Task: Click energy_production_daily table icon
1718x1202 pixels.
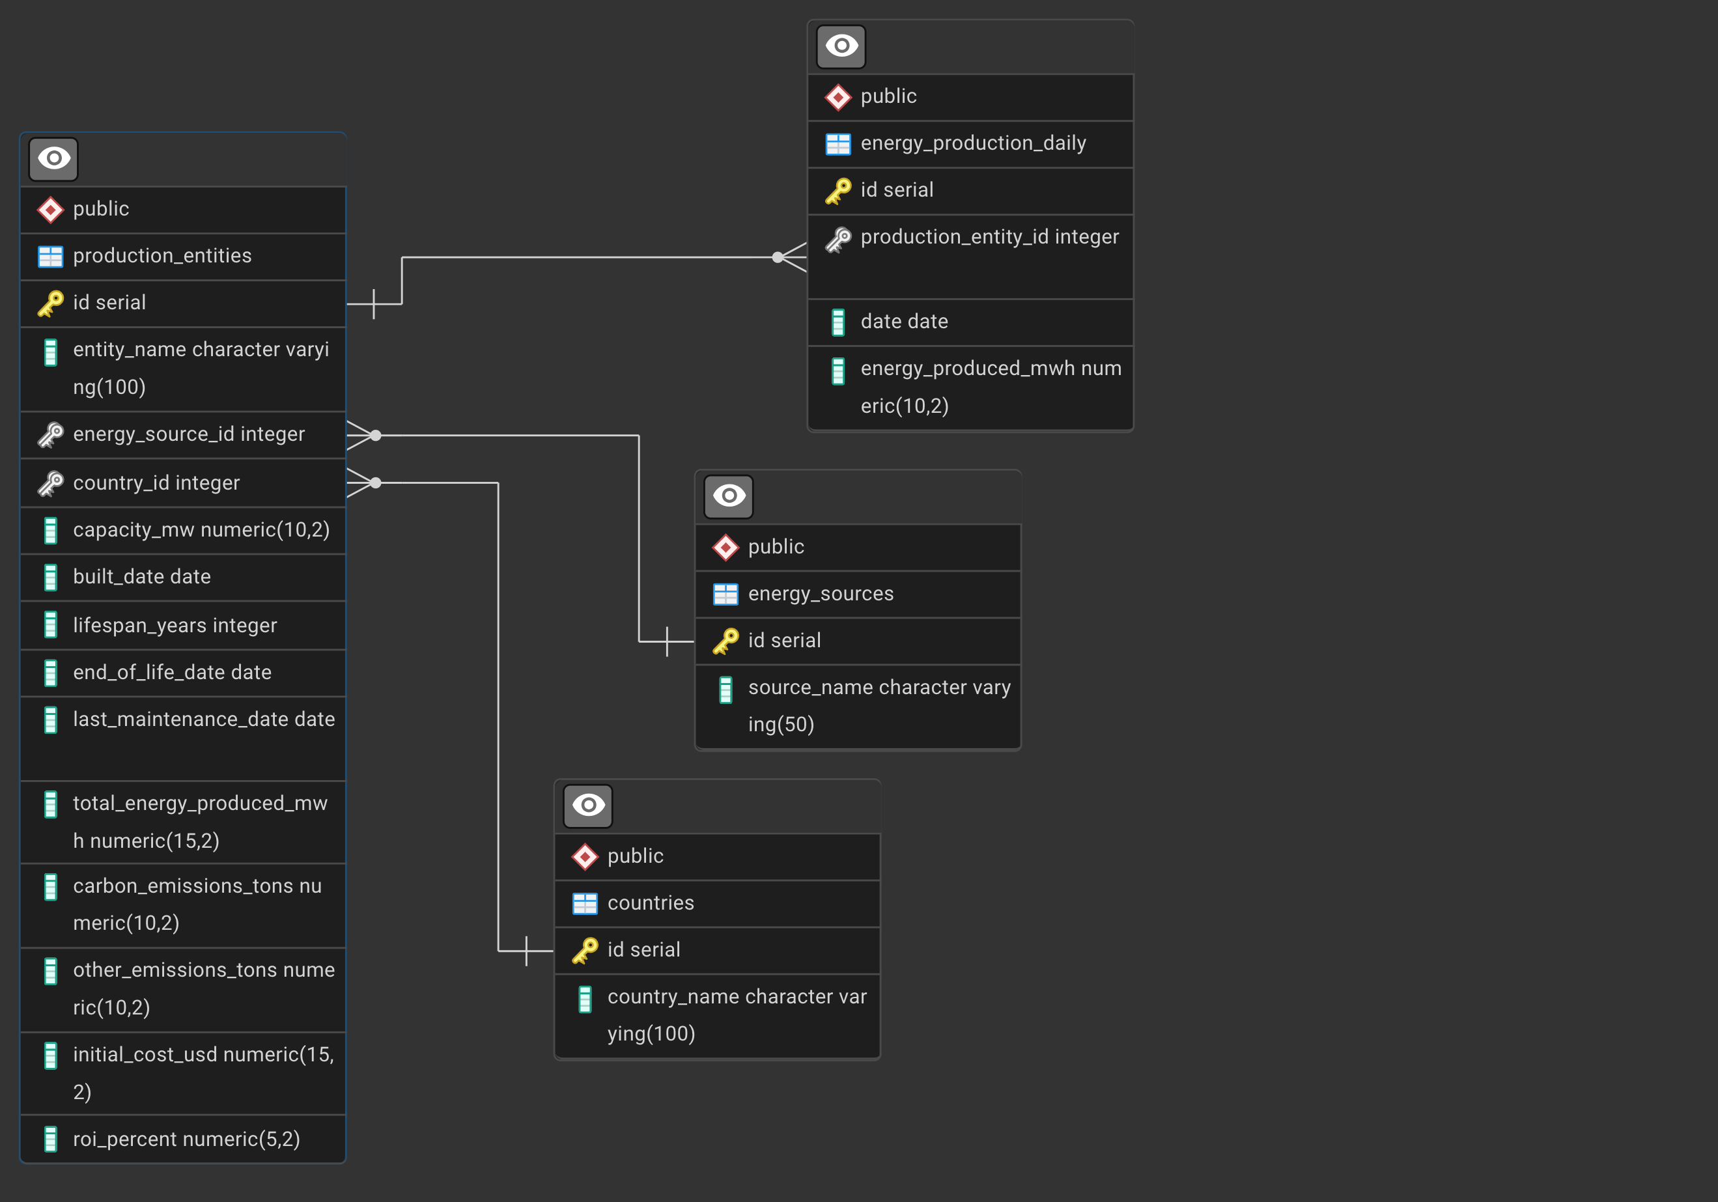Action: (838, 144)
